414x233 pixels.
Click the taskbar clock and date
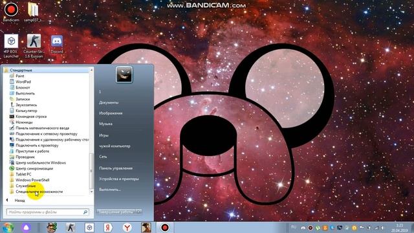pos(400,228)
